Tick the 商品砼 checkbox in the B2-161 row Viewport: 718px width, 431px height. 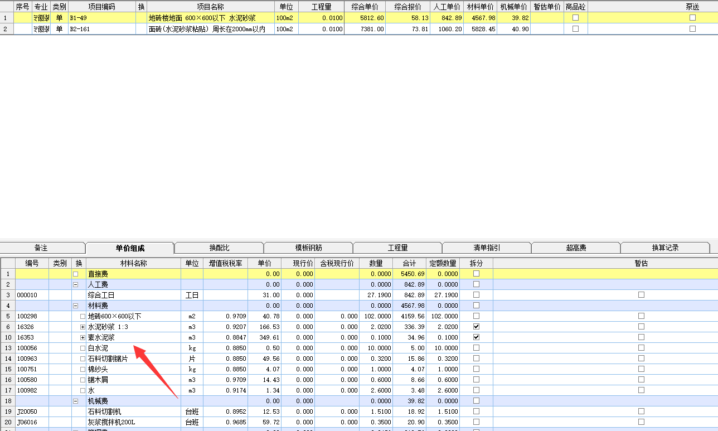tap(575, 29)
